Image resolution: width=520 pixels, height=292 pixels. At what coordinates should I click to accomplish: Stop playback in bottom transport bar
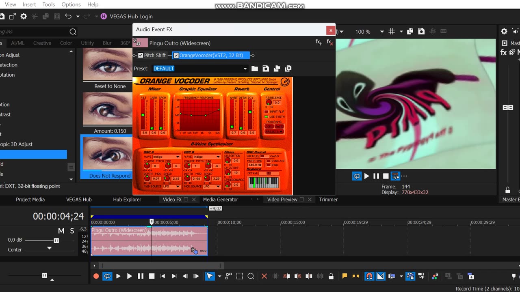(152, 276)
